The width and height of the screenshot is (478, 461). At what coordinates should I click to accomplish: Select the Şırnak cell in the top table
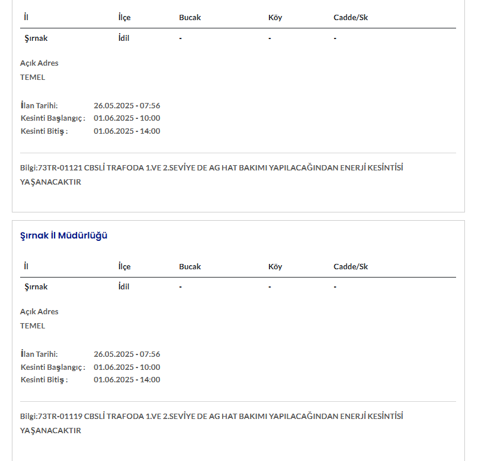[x=36, y=38]
